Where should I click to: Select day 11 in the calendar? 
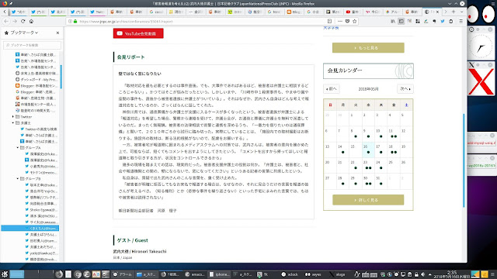[394, 134]
